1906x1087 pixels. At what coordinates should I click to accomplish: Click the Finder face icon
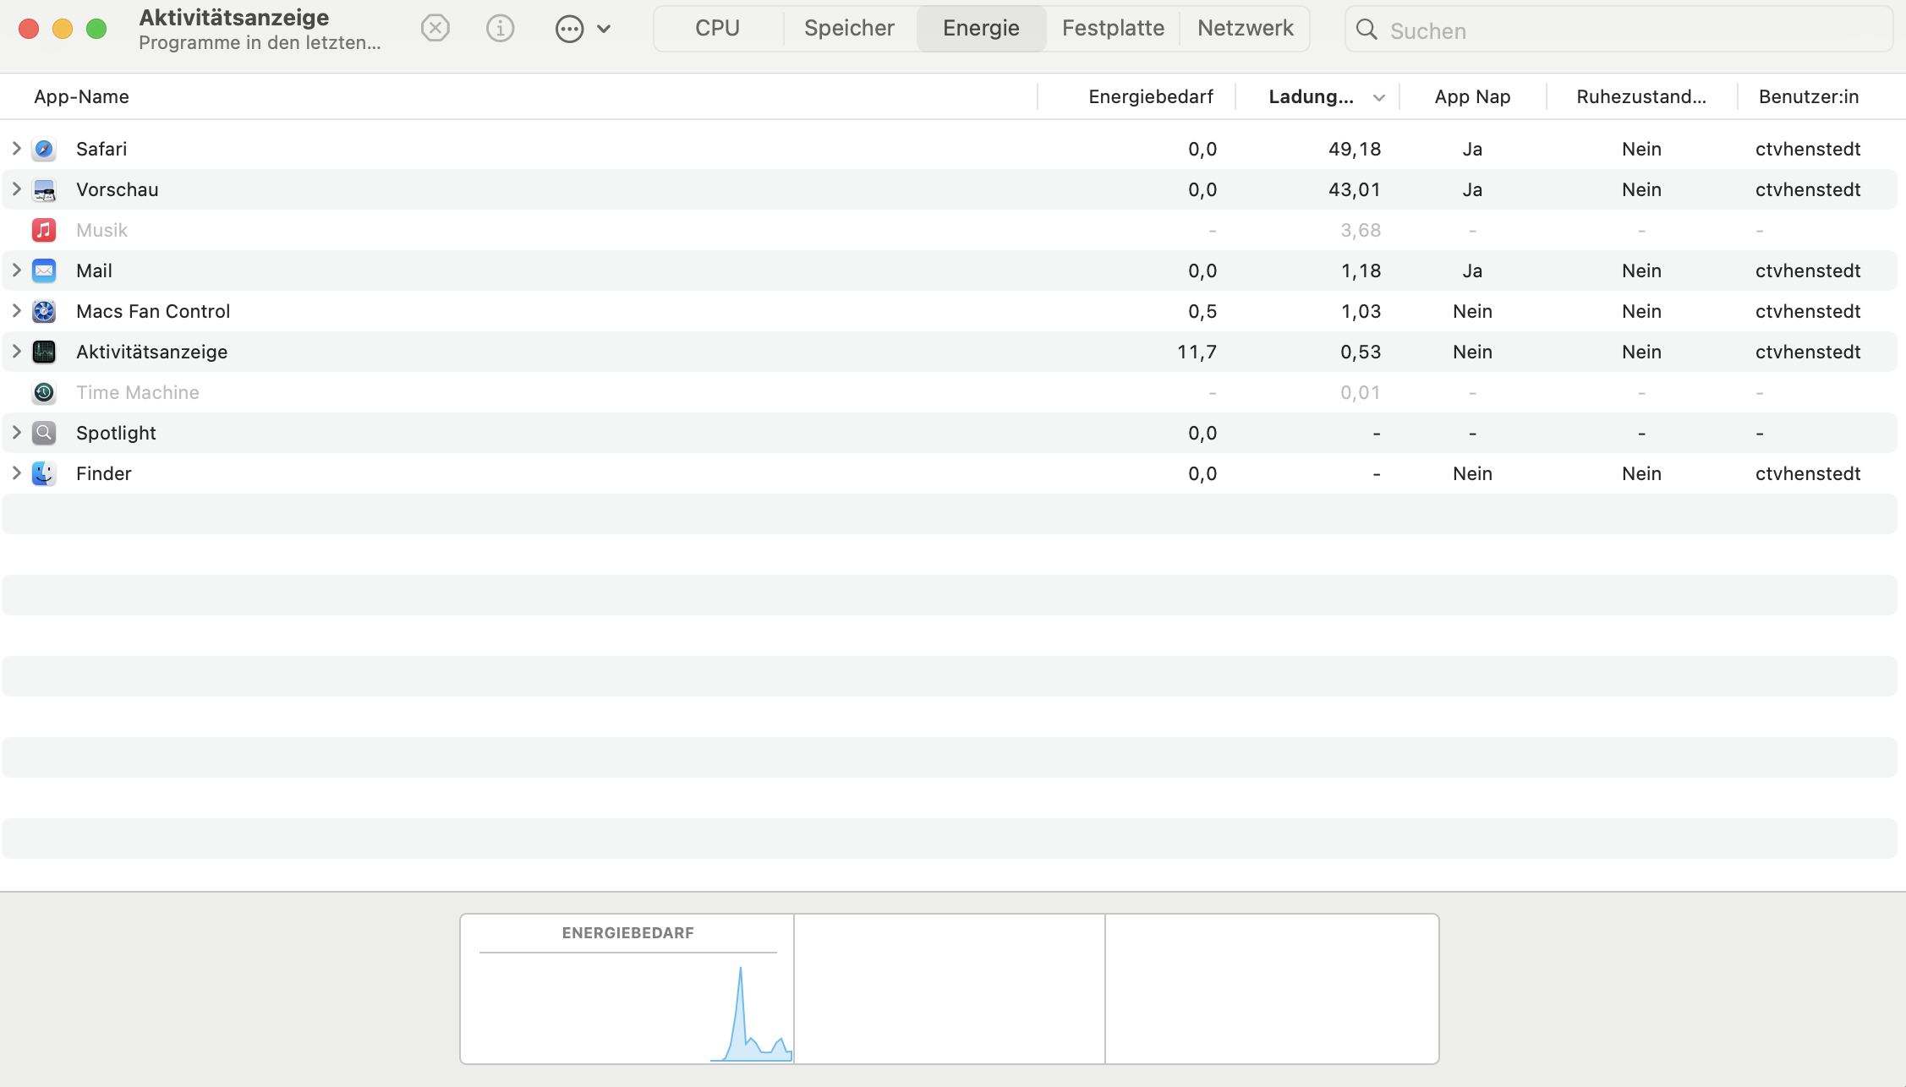point(44,473)
